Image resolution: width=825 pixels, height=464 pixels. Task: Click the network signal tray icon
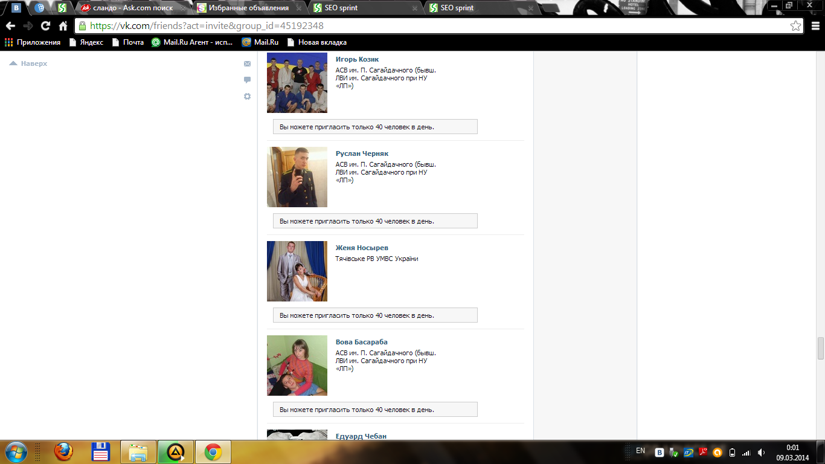(x=746, y=452)
